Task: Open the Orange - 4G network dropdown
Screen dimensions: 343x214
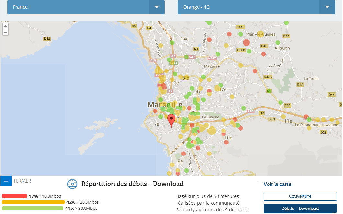Action: [249, 7]
